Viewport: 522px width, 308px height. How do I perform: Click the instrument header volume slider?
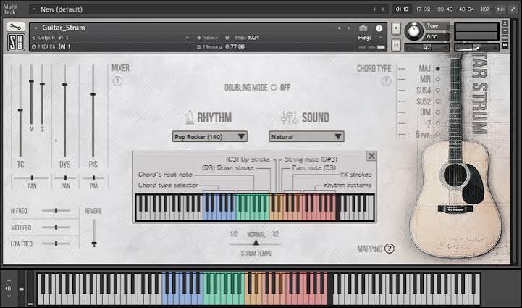[x=476, y=48]
